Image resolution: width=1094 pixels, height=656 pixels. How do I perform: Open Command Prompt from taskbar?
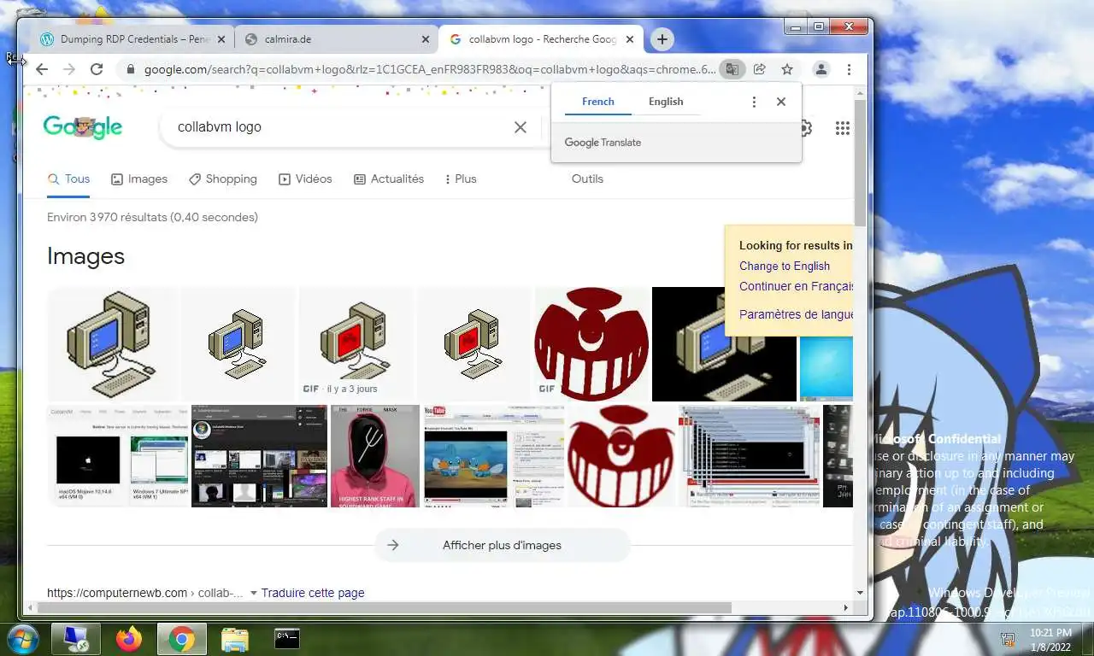click(286, 638)
